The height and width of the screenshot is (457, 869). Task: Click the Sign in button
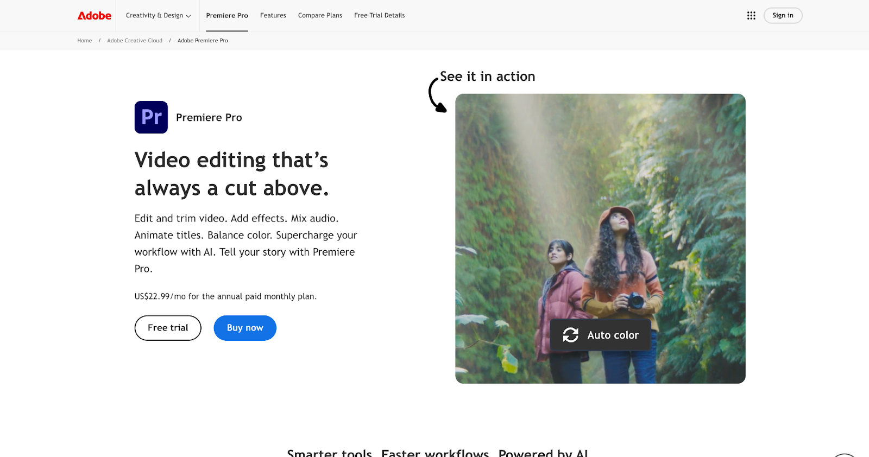(x=783, y=16)
